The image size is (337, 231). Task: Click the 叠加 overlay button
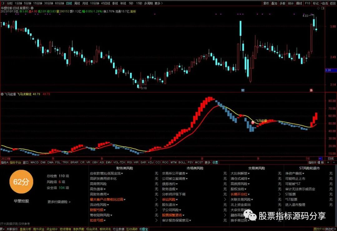274,3
